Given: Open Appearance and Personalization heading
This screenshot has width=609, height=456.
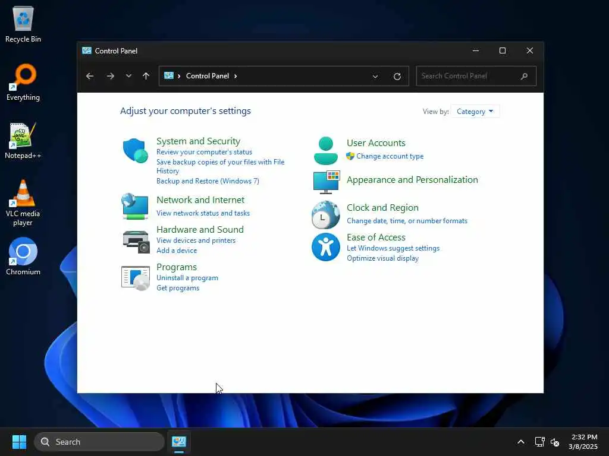Looking at the screenshot, I should [413, 180].
